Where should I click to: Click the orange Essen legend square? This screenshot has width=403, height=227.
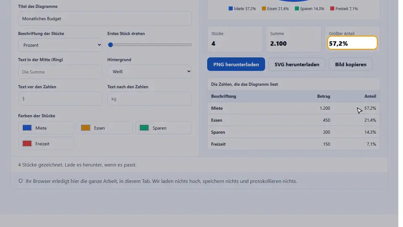click(x=264, y=8)
